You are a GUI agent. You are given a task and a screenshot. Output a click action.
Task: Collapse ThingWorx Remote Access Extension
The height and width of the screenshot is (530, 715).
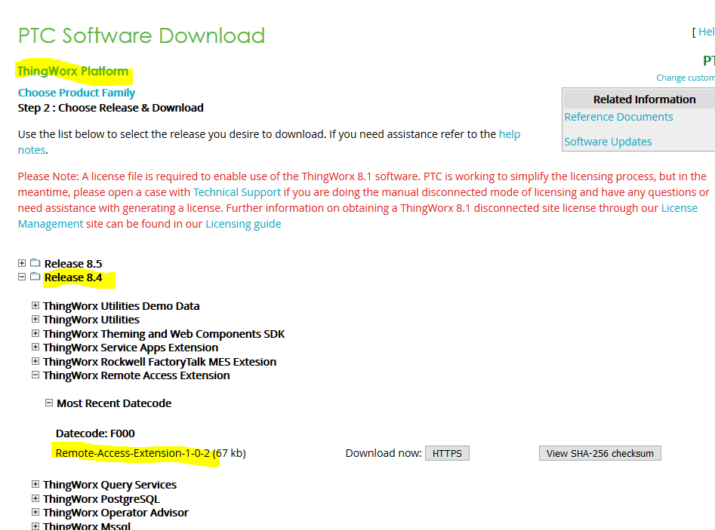35,375
